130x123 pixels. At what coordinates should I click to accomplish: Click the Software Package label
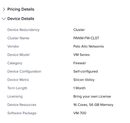click(x=22, y=113)
